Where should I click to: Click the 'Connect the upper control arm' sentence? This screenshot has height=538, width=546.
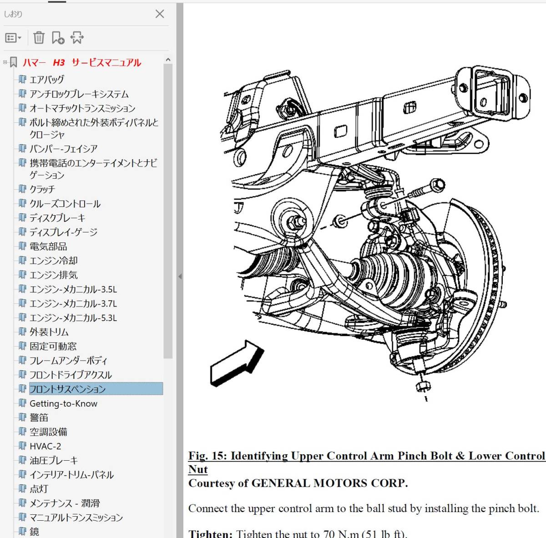pos(364,508)
